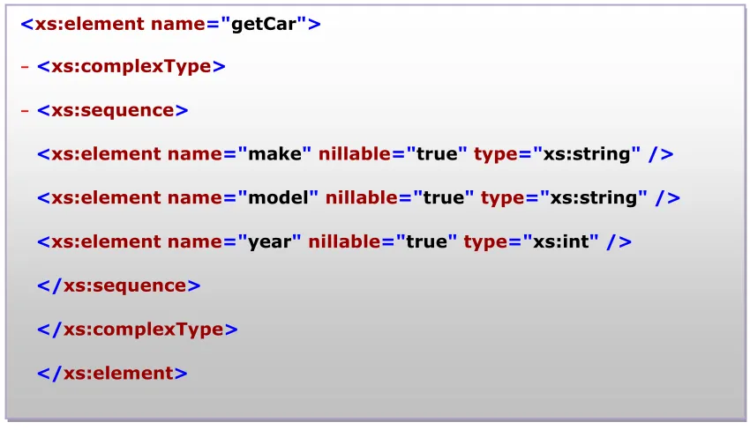Select the "xs:int" type value
The height and width of the screenshot is (430, 750).
[x=561, y=242]
